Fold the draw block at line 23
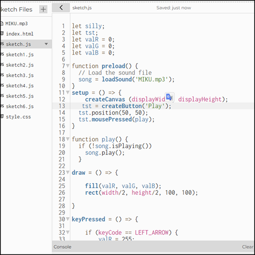Screen dimensions: 255x255 68,172
